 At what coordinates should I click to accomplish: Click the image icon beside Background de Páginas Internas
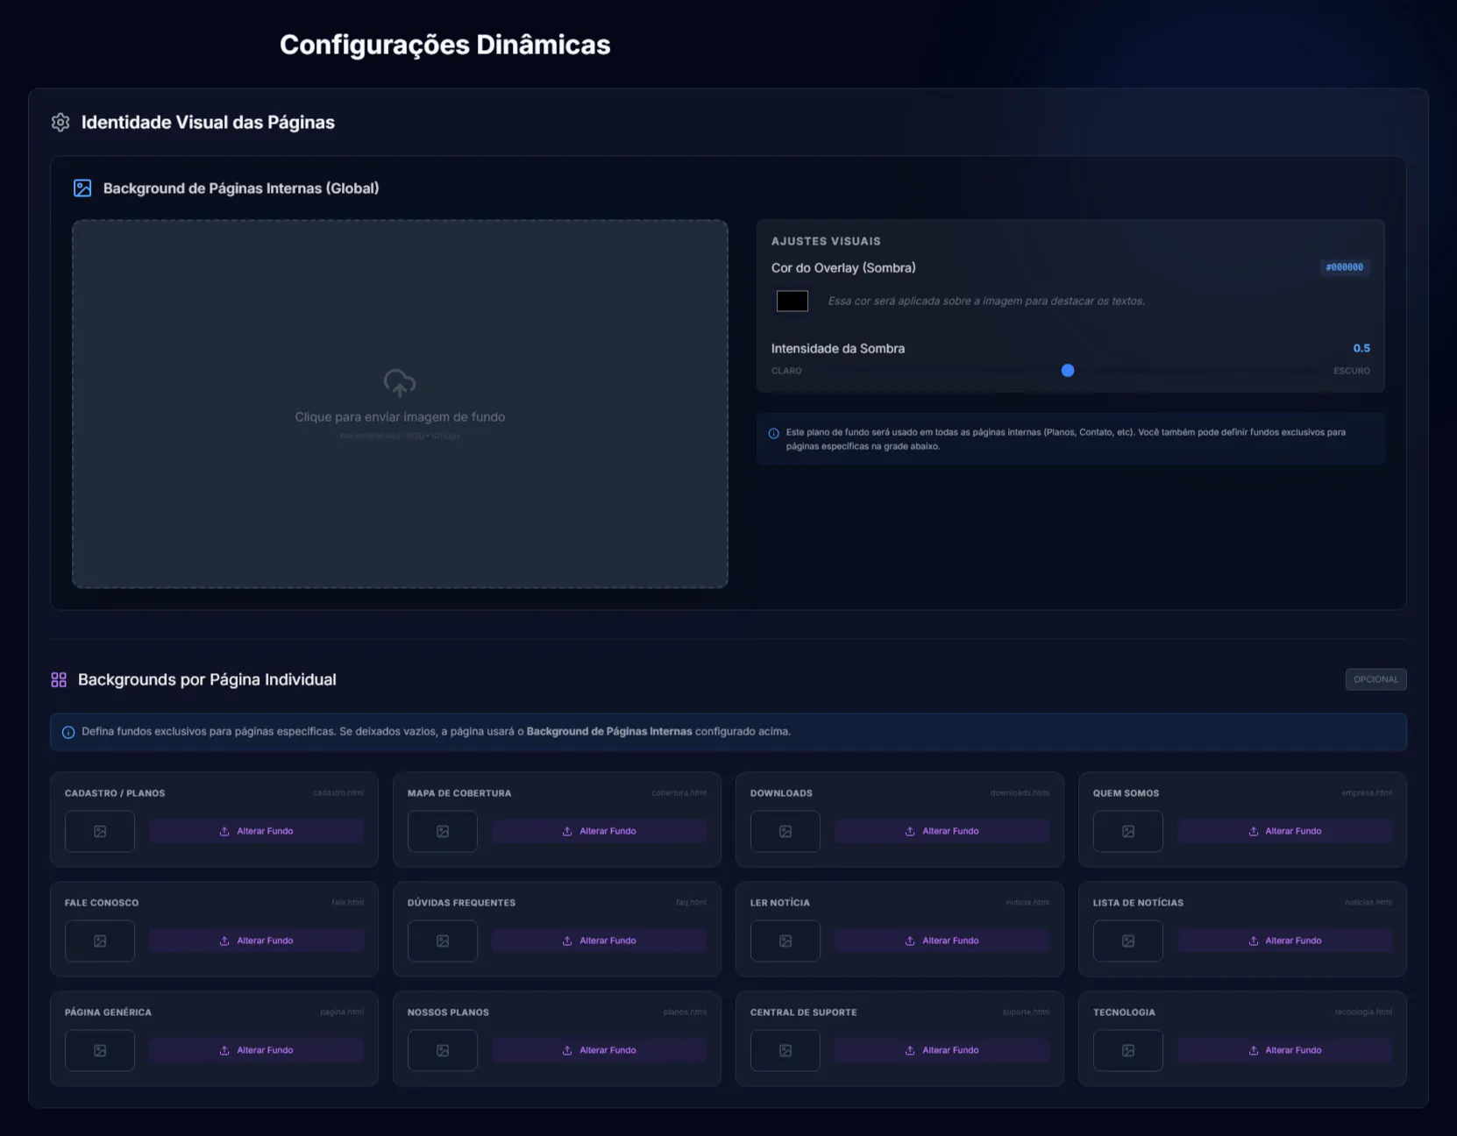click(82, 188)
